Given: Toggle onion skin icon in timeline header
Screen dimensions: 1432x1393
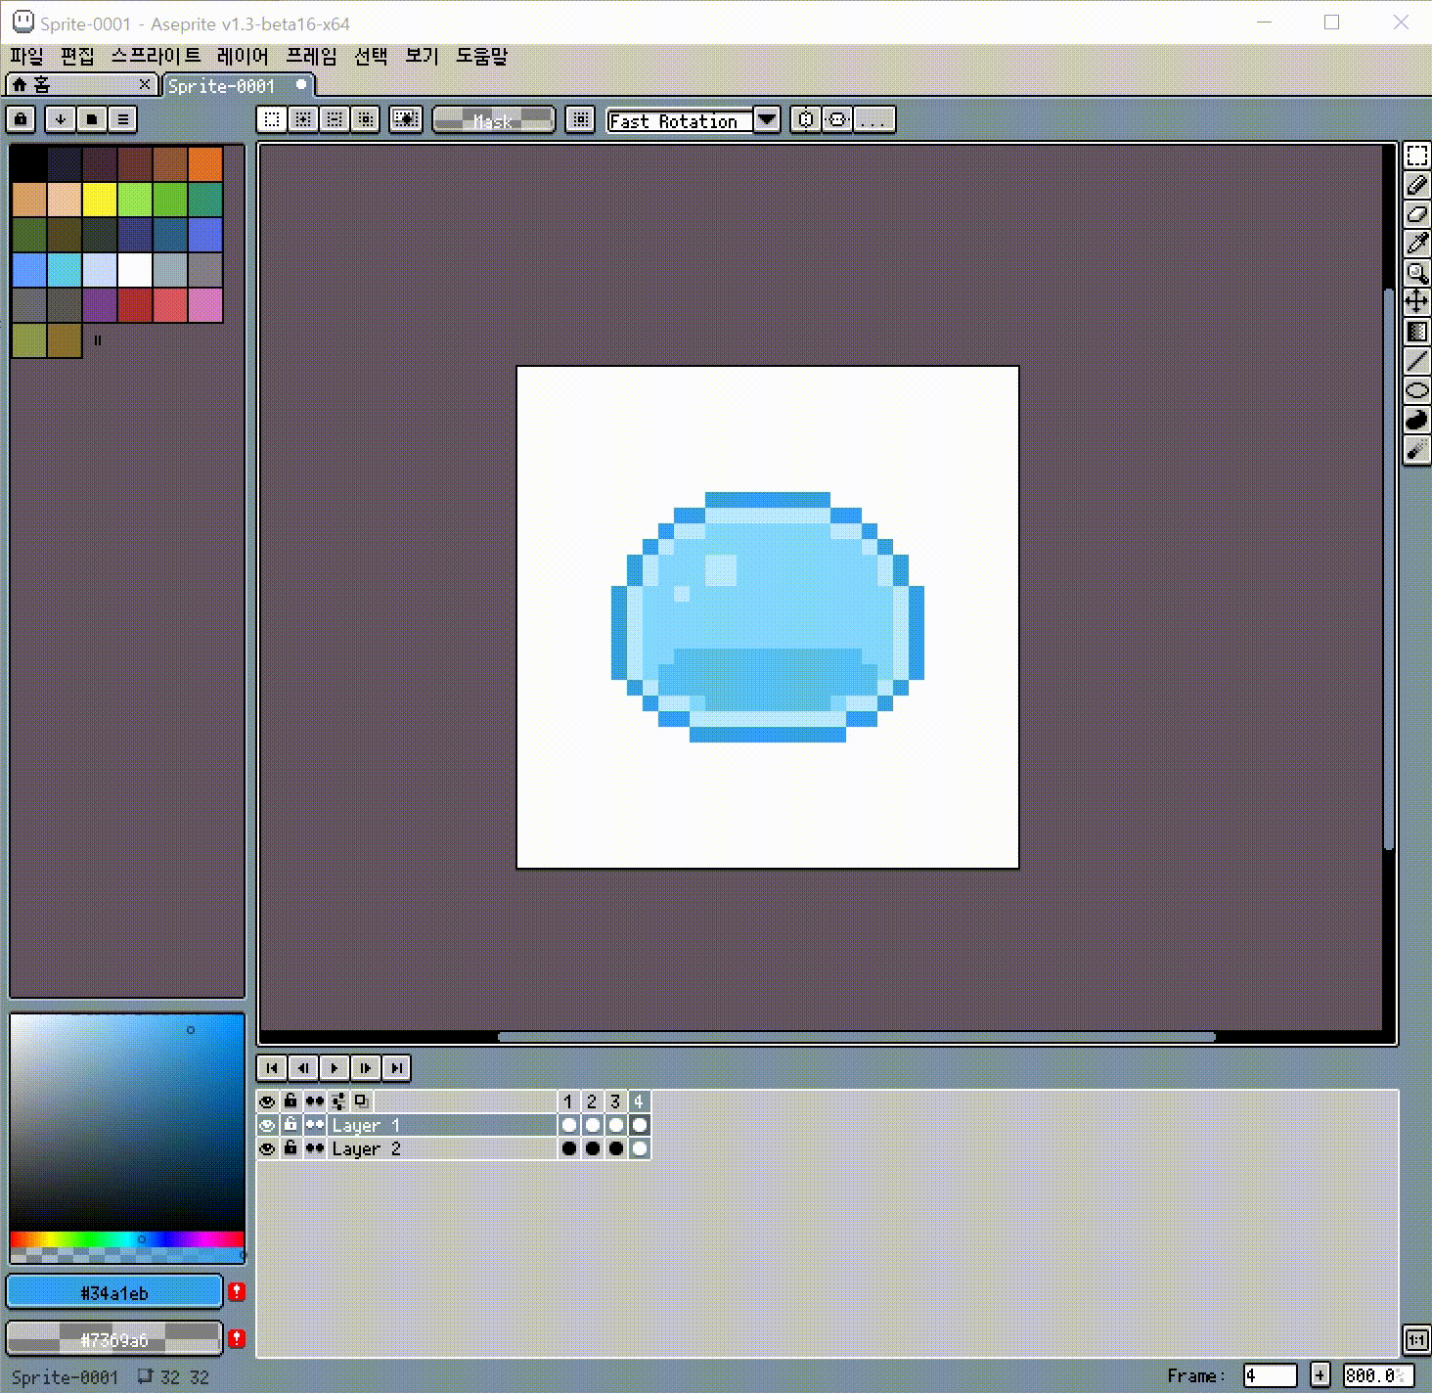Looking at the screenshot, I should (362, 1101).
